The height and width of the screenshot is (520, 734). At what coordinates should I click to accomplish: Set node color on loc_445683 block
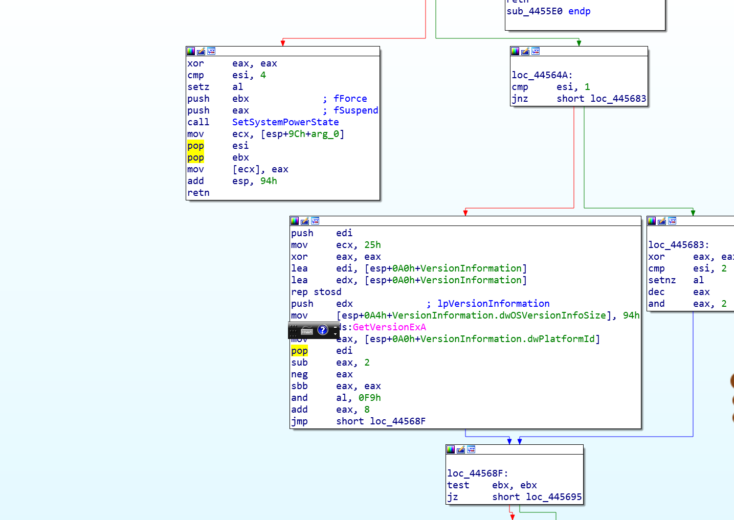[x=652, y=221]
